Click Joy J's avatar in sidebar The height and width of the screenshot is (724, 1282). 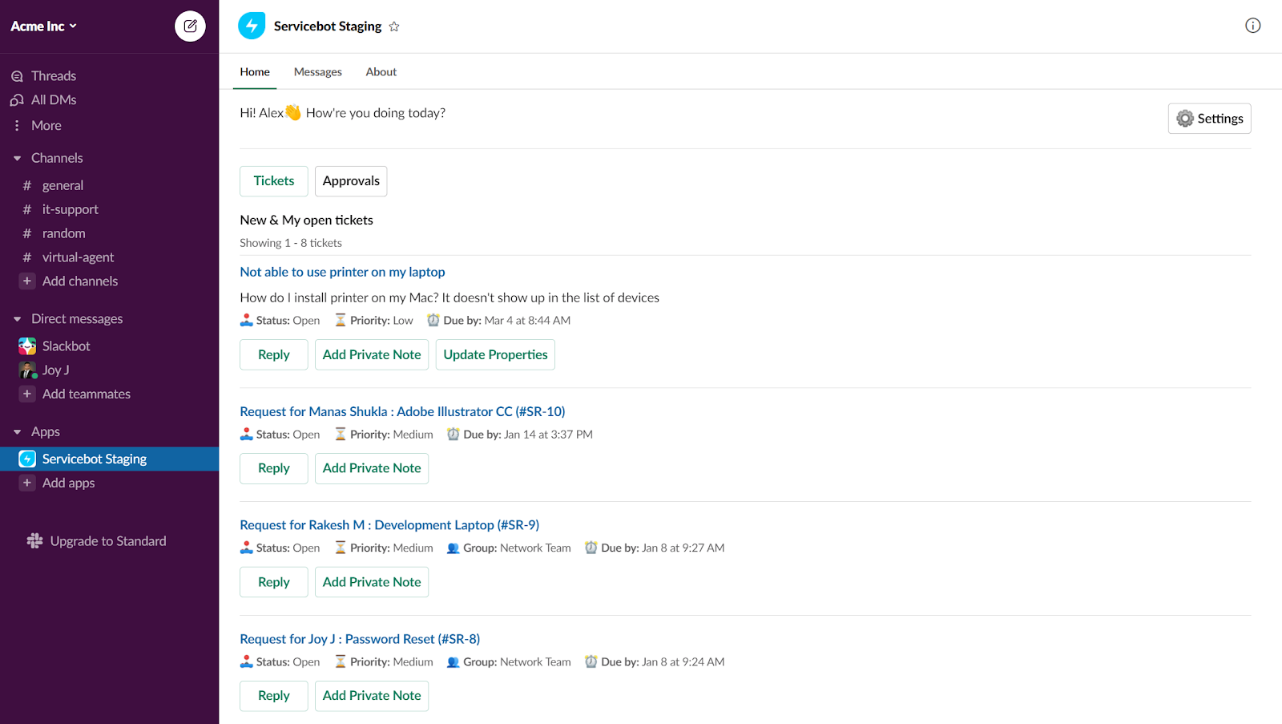27,370
